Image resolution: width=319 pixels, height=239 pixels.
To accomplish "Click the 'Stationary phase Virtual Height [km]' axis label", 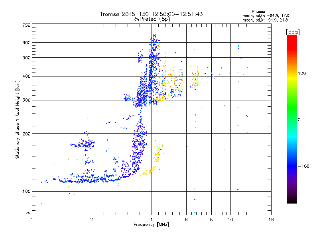I will (x=18, y=119).
